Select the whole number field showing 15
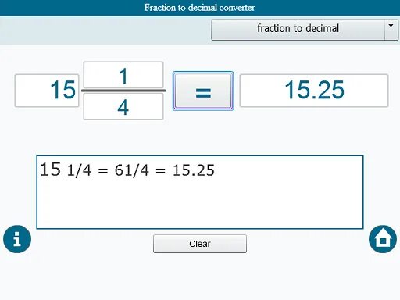This screenshot has width=400, height=300. tap(47, 91)
